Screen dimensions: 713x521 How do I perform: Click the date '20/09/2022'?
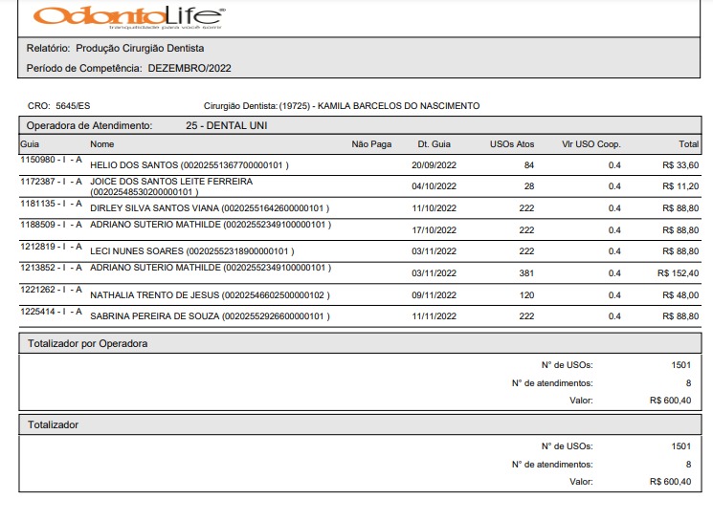pos(434,165)
